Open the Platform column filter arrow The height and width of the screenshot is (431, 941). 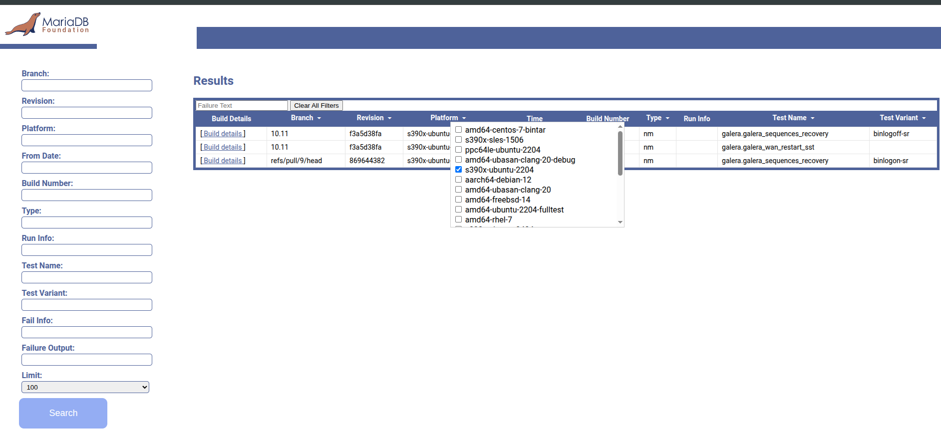(464, 118)
